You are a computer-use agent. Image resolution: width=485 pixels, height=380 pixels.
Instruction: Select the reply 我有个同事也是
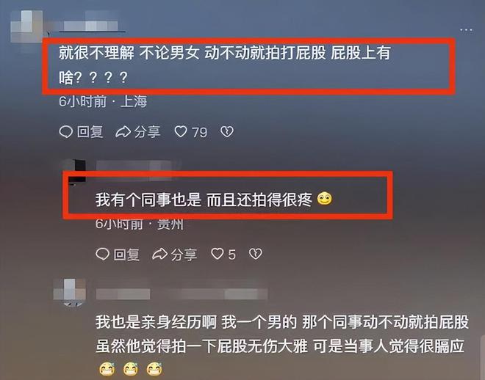pos(214,199)
